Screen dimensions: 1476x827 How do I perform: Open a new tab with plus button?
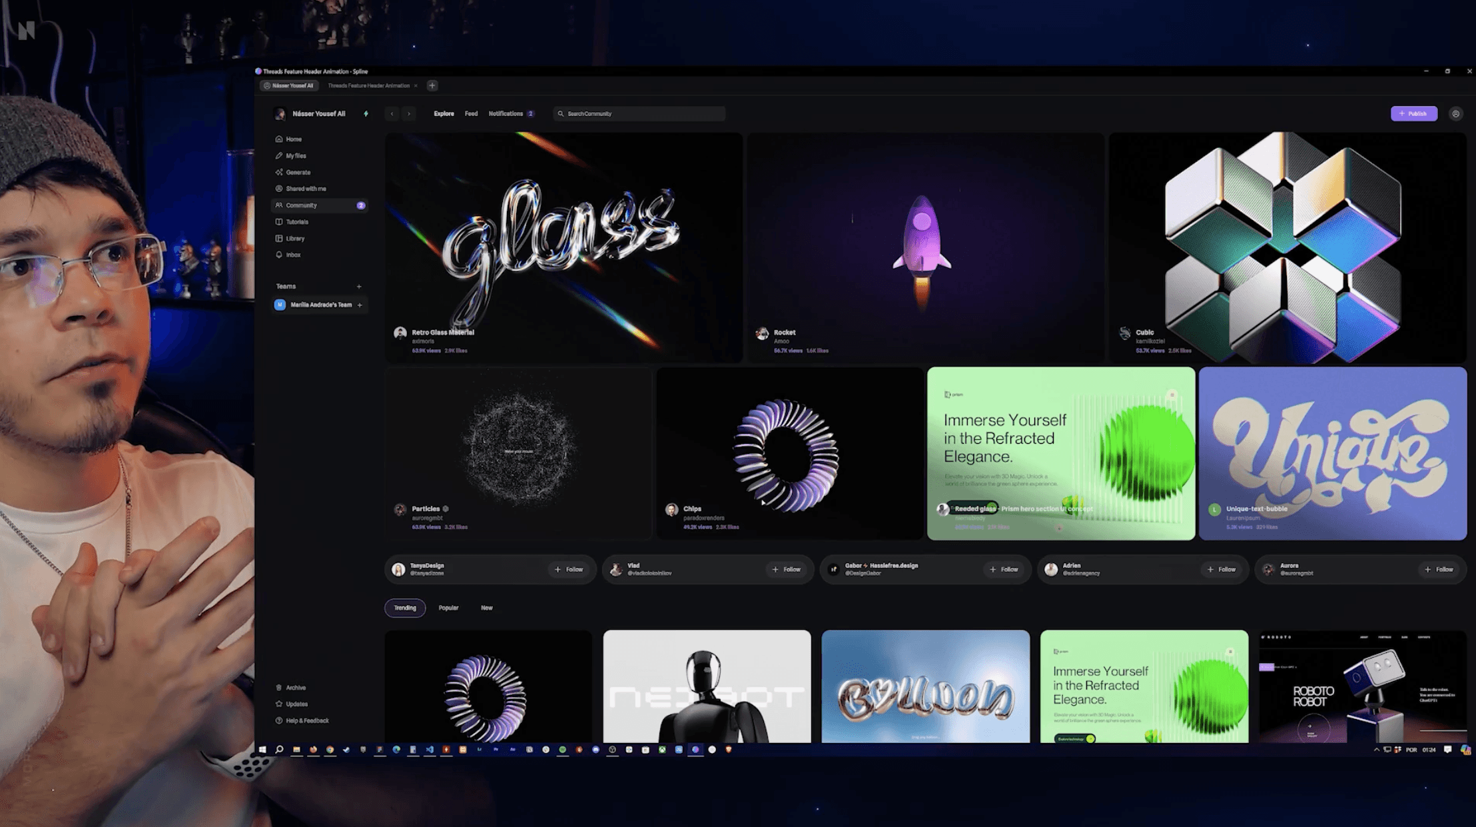coord(432,85)
